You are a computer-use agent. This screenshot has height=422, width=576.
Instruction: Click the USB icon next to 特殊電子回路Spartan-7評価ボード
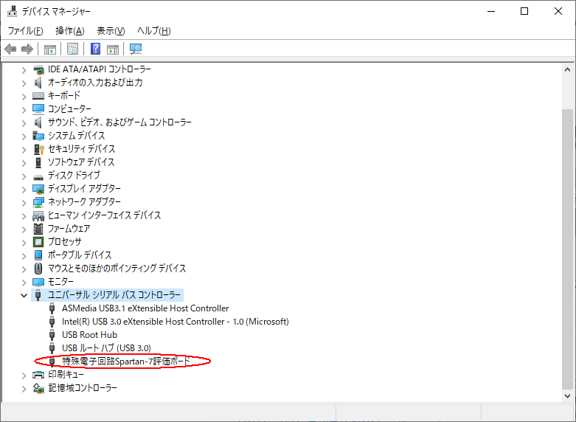(x=52, y=362)
